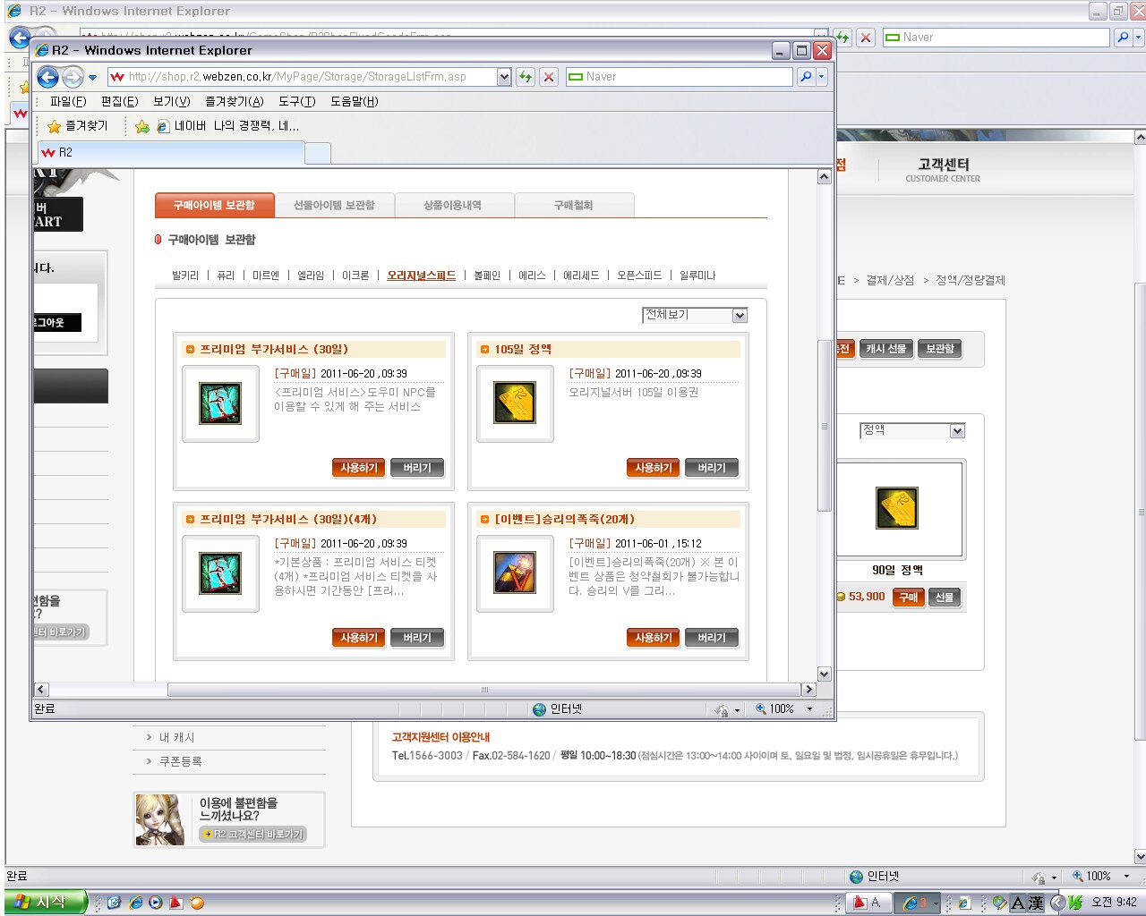Expand the 정액 category dropdown
Screen dimensions: 1146x916
point(957,431)
